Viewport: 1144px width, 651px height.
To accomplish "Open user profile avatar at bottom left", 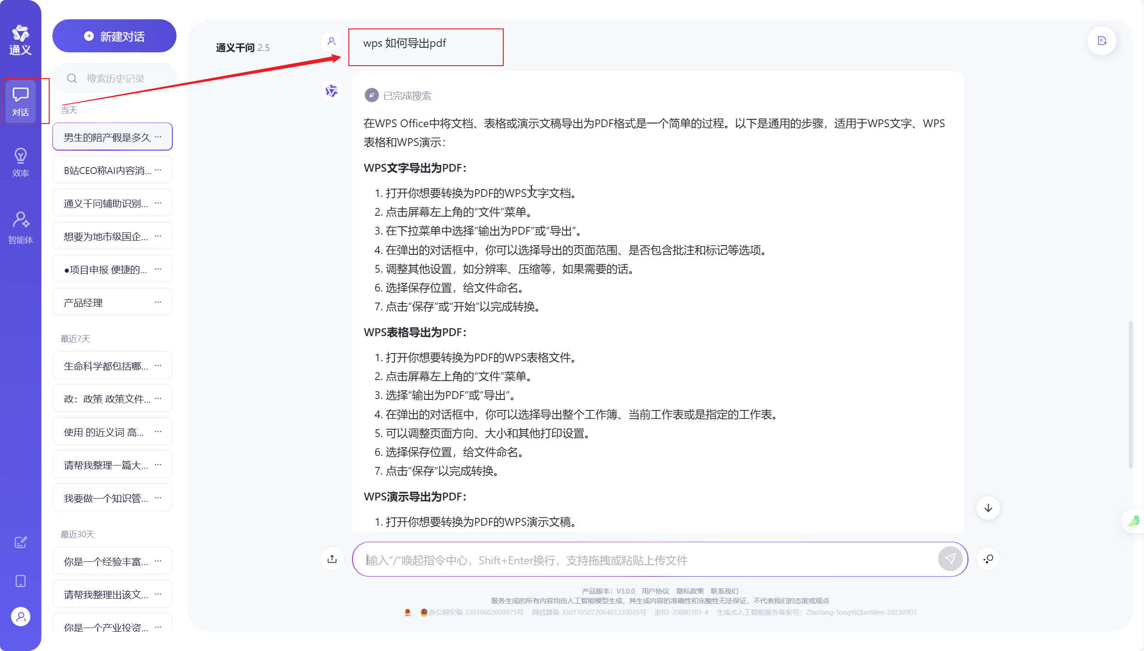I will pyautogui.click(x=20, y=617).
